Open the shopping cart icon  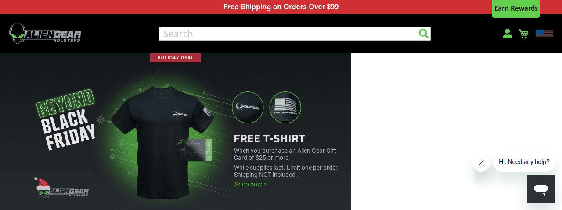pyautogui.click(x=523, y=34)
